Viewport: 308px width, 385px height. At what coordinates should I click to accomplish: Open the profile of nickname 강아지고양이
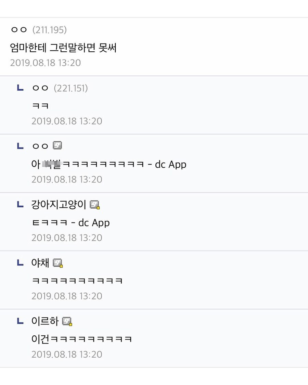click(59, 205)
